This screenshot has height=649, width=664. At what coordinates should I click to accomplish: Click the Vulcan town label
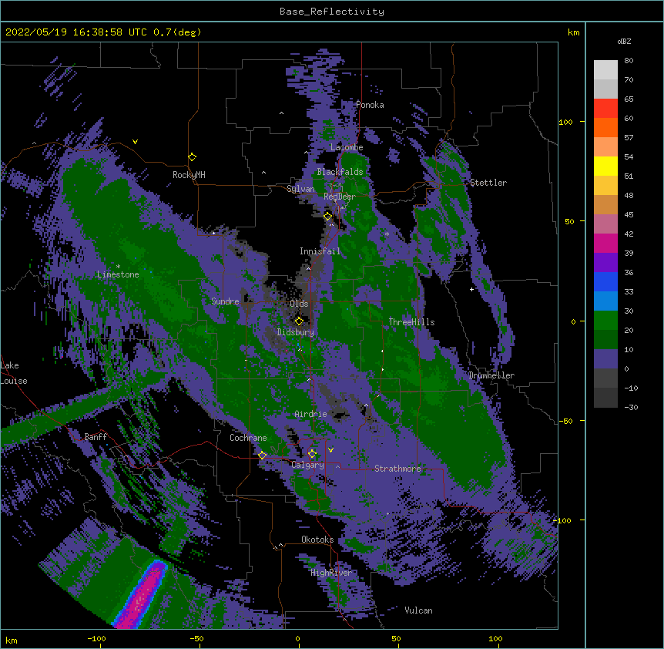(x=418, y=610)
